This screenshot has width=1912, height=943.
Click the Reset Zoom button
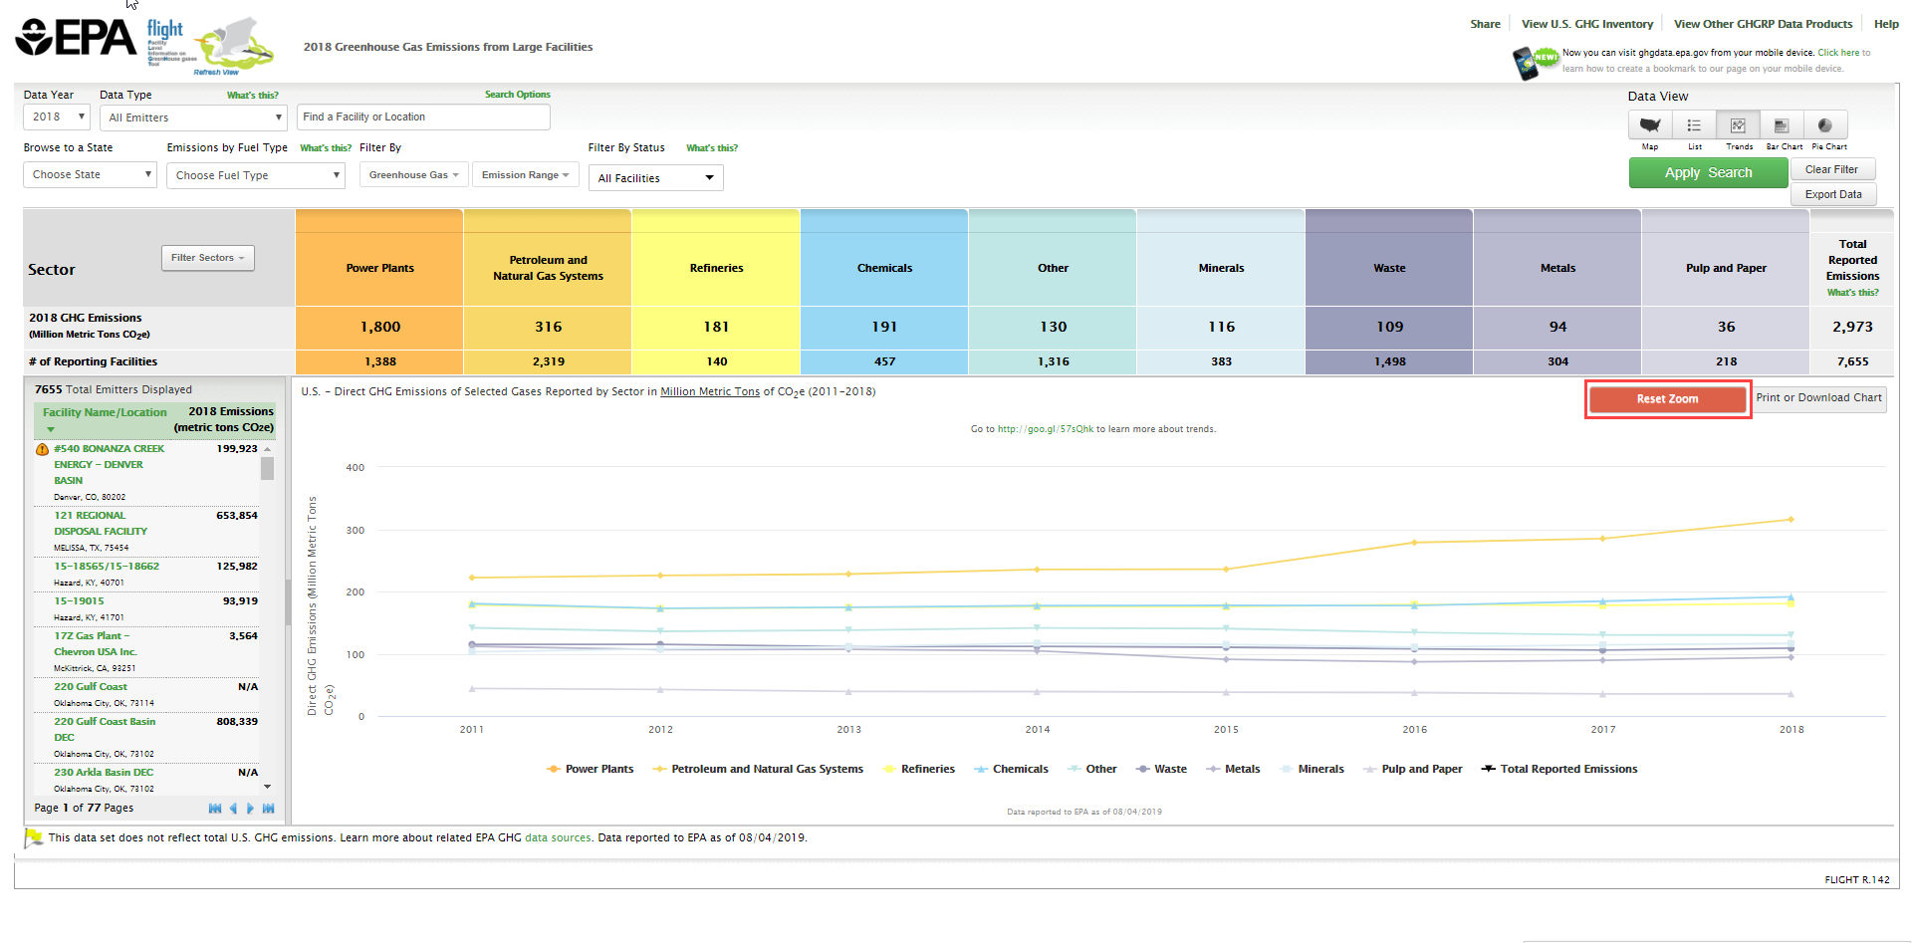point(1667,399)
